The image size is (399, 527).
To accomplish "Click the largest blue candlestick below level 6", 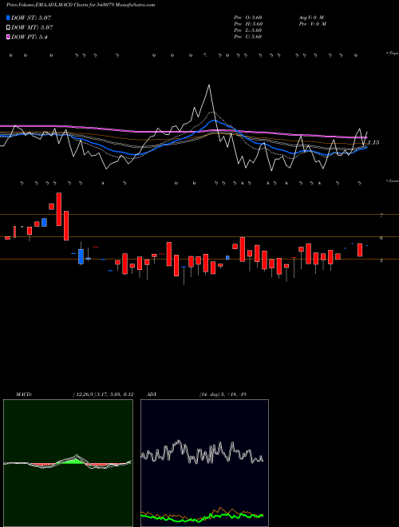I will click(81, 256).
